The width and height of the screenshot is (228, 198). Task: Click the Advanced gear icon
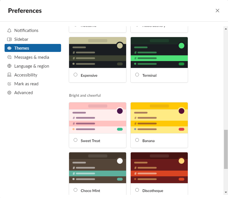point(9,93)
